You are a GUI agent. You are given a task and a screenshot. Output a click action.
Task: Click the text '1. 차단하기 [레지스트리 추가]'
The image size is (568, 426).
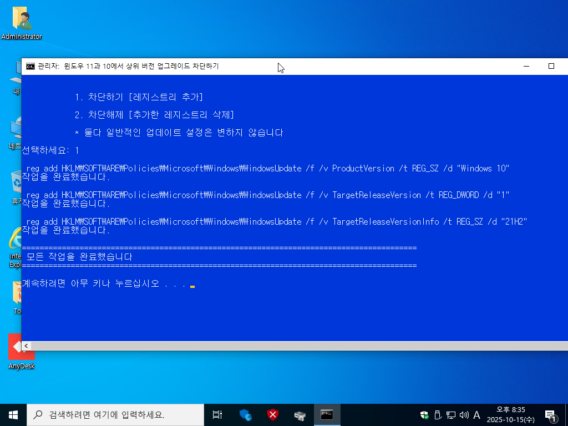(x=139, y=97)
